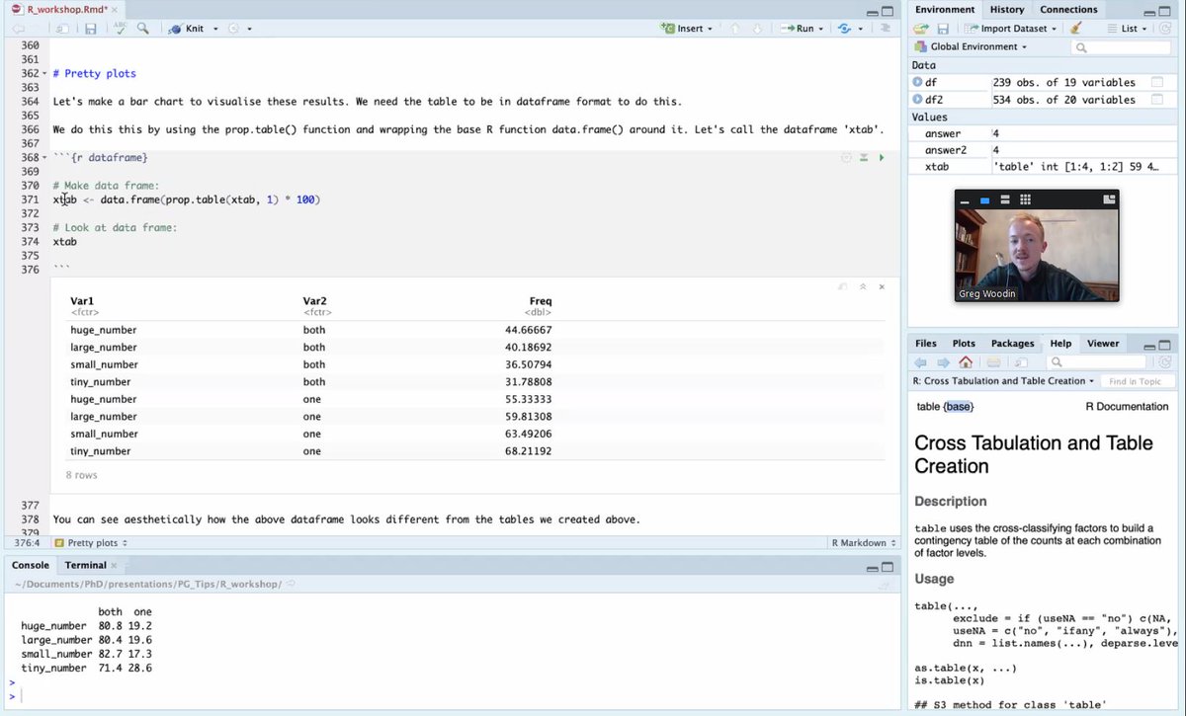1186x716 pixels.
Task: Open the Knit options dropdown arrow
Action: coord(214,29)
